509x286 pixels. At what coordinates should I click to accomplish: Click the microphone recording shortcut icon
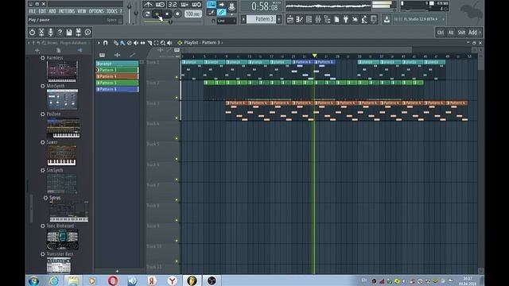coord(51,32)
